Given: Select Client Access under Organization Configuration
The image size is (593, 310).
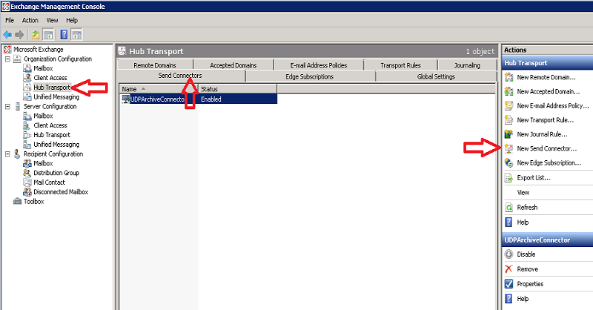Looking at the screenshot, I should point(50,78).
